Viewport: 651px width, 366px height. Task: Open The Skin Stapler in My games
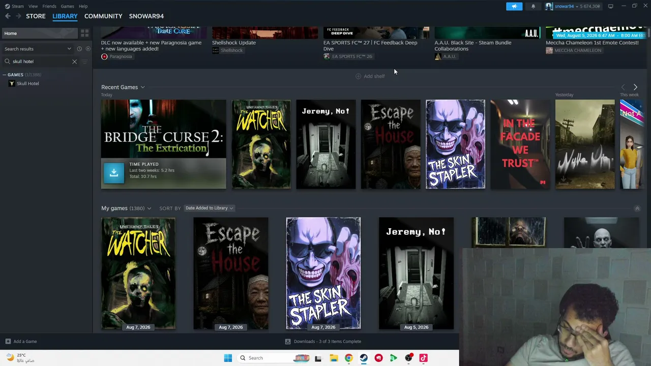tap(323, 273)
